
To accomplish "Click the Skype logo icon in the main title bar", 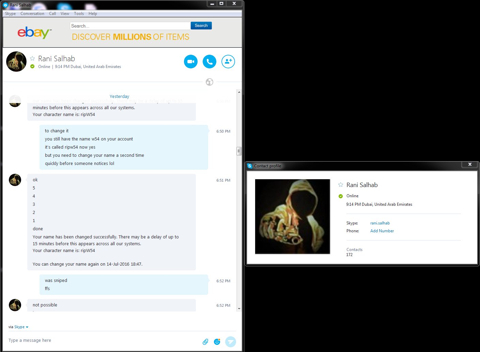I will tap(5, 5).
